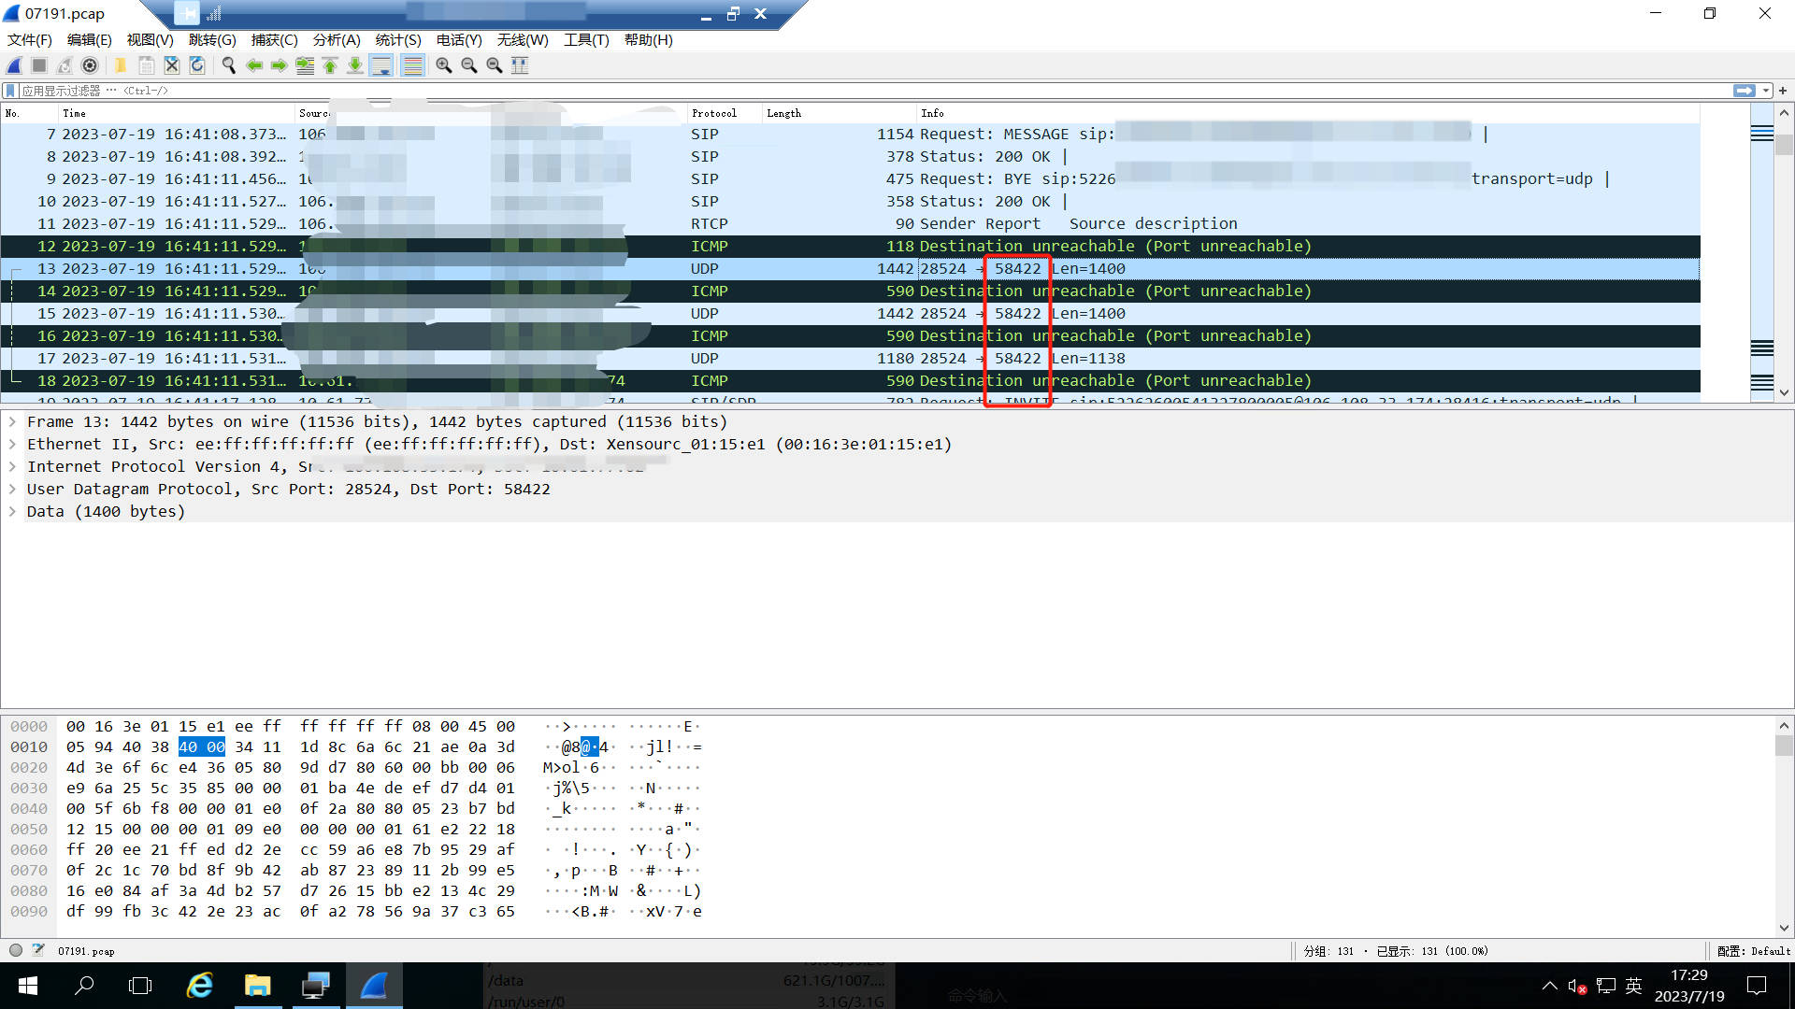The width and height of the screenshot is (1795, 1009).
Task: Toggle packet list colorization
Action: pyautogui.click(x=412, y=65)
